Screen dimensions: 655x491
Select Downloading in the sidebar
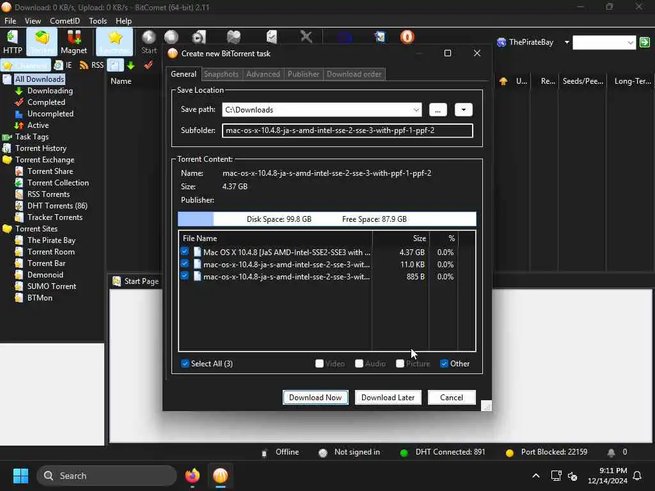[x=50, y=91]
